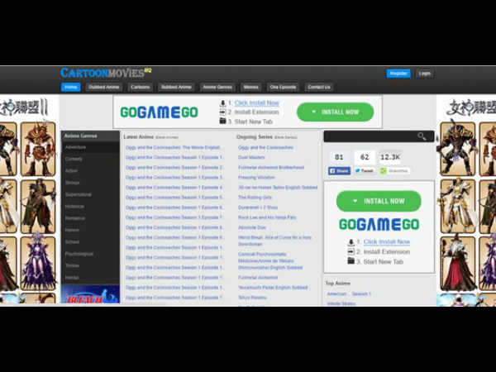Click download icon beside top 'Click Install Now'
This screenshot has height=372, width=496.
click(x=222, y=103)
